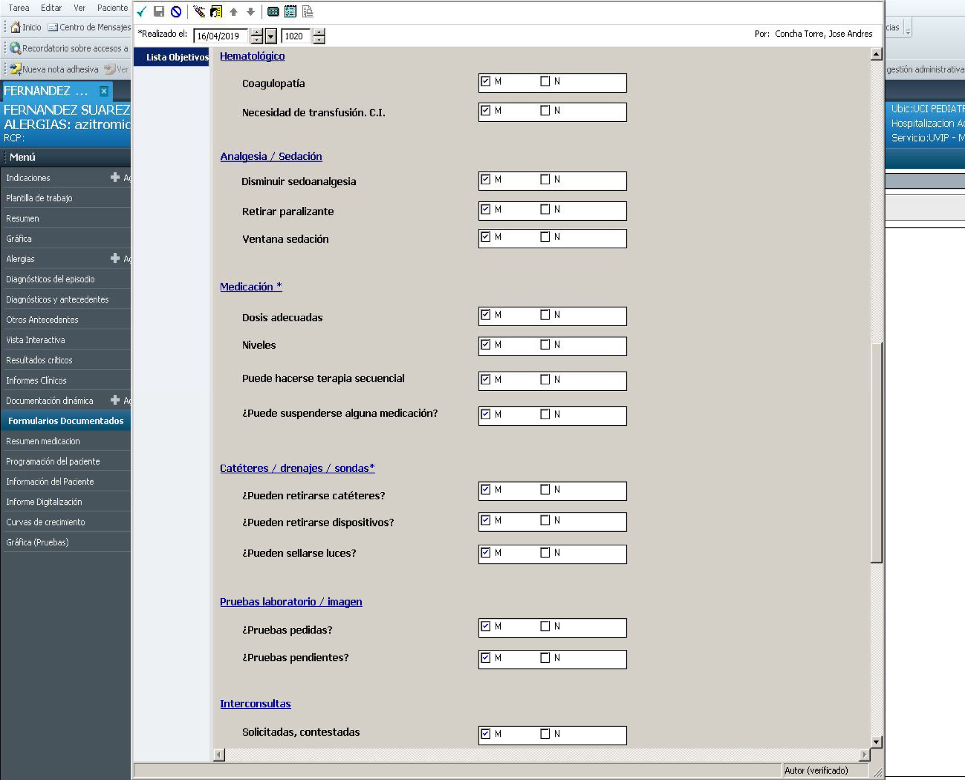The image size is (965, 780).
Task: Check N for ¿Pruebas pendientes?
Action: (x=545, y=658)
